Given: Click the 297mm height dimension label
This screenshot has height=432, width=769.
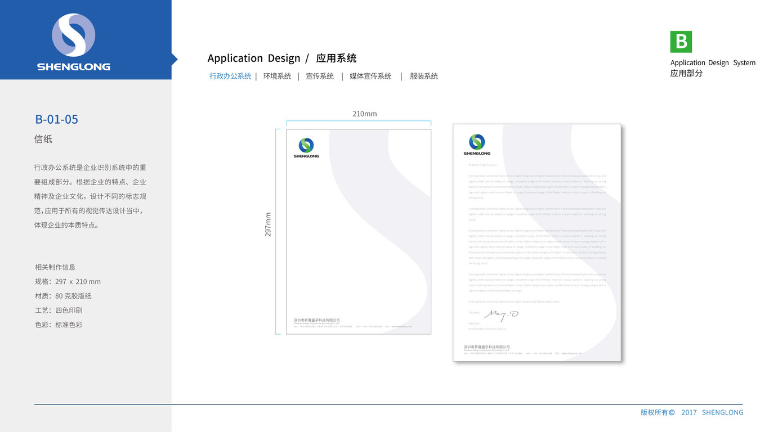Looking at the screenshot, I should click(268, 224).
